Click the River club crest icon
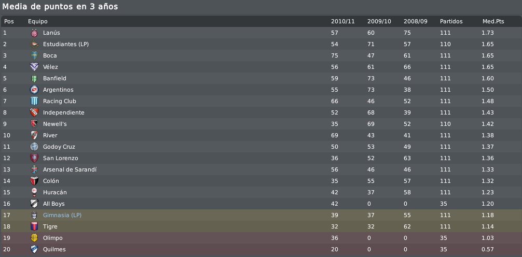This screenshot has height=257, width=522. pos(34,135)
